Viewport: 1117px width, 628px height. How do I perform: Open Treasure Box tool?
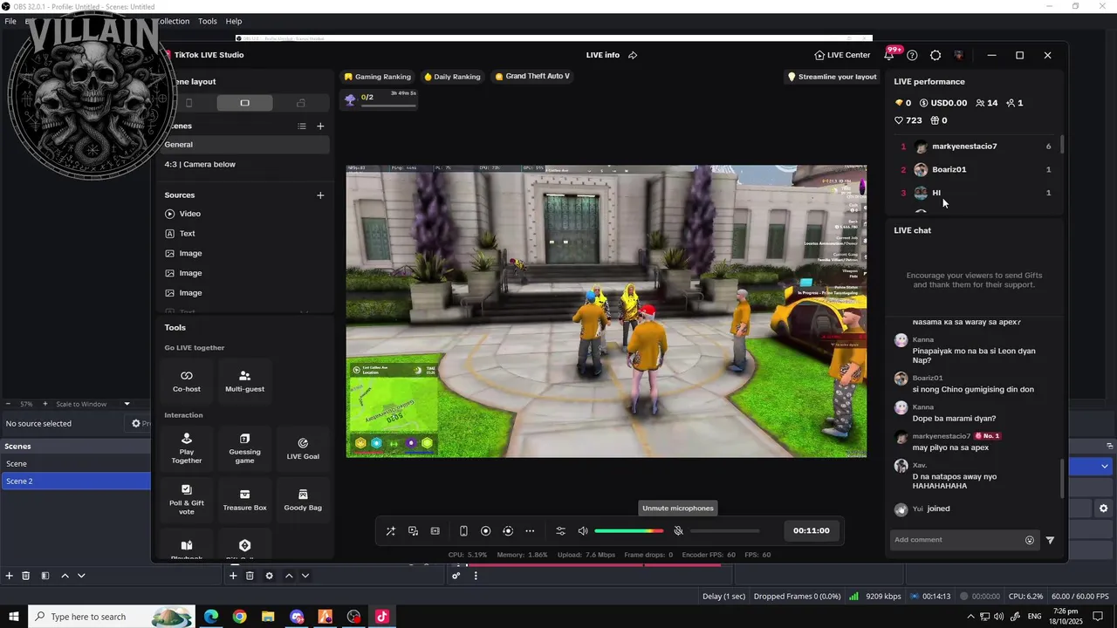coord(244,500)
